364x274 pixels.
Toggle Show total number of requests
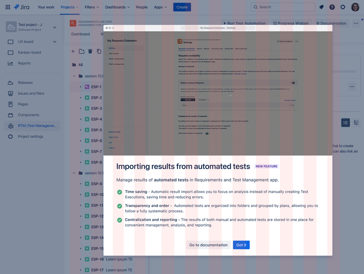pos(208,133)
